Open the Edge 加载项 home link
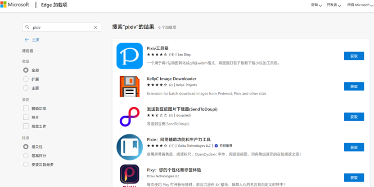The width and height of the screenshot is (374, 187). pyautogui.click(x=54, y=5)
